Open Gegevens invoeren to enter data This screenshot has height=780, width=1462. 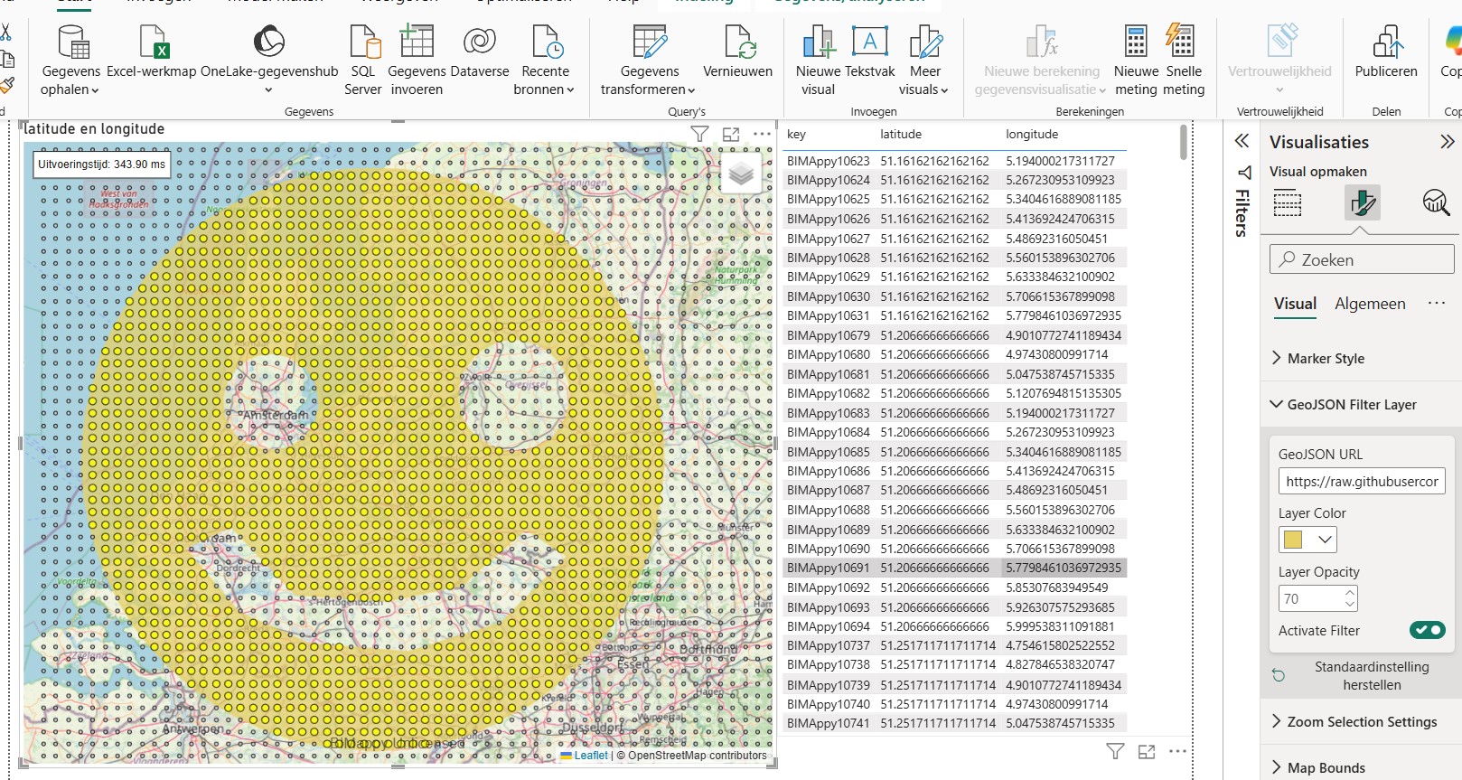417,61
